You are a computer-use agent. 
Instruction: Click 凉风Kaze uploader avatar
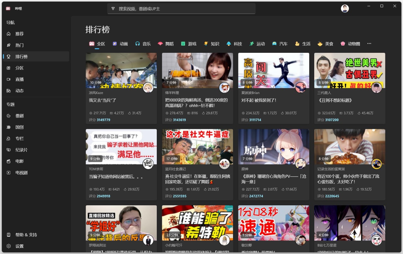pyautogui.click(x=148, y=88)
